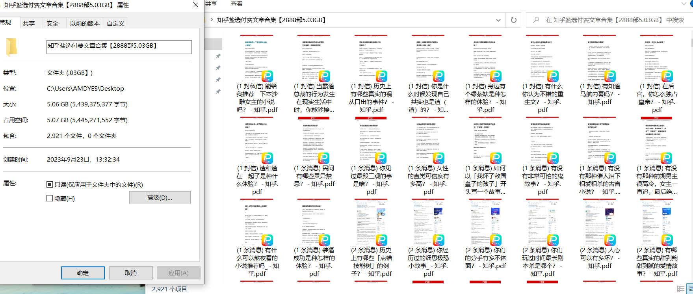
Task: Select PDF 历史上有哪些真实的祸从口出的事件
Action: coord(371,74)
